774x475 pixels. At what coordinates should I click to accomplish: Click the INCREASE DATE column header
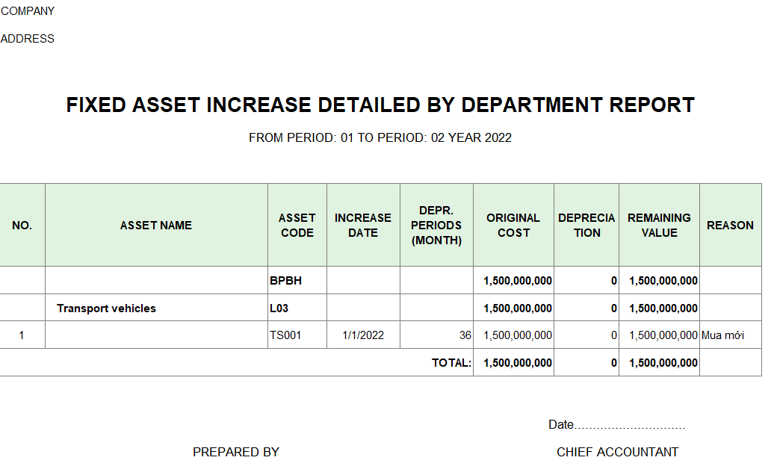coord(363,226)
